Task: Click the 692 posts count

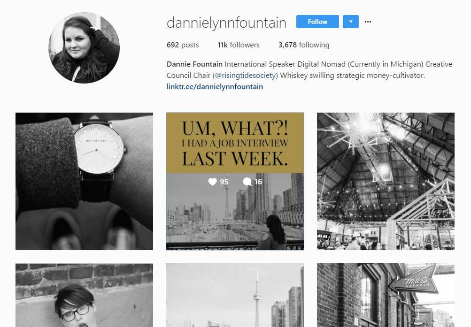Action: click(x=183, y=45)
